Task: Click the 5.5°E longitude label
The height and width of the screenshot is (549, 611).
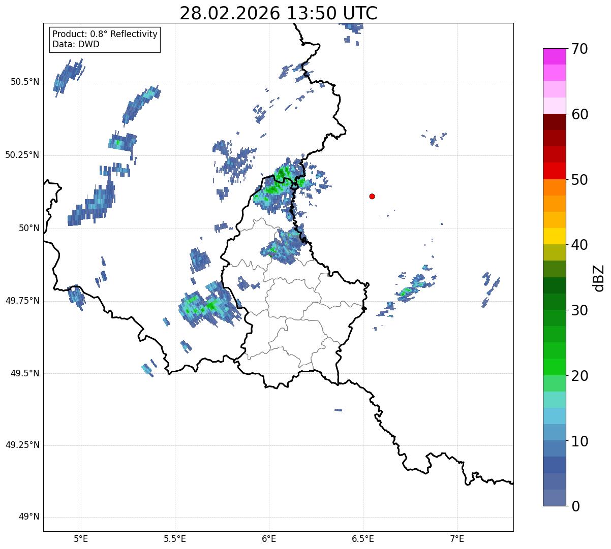Action: pyautogui.click(x=175, y=539)
